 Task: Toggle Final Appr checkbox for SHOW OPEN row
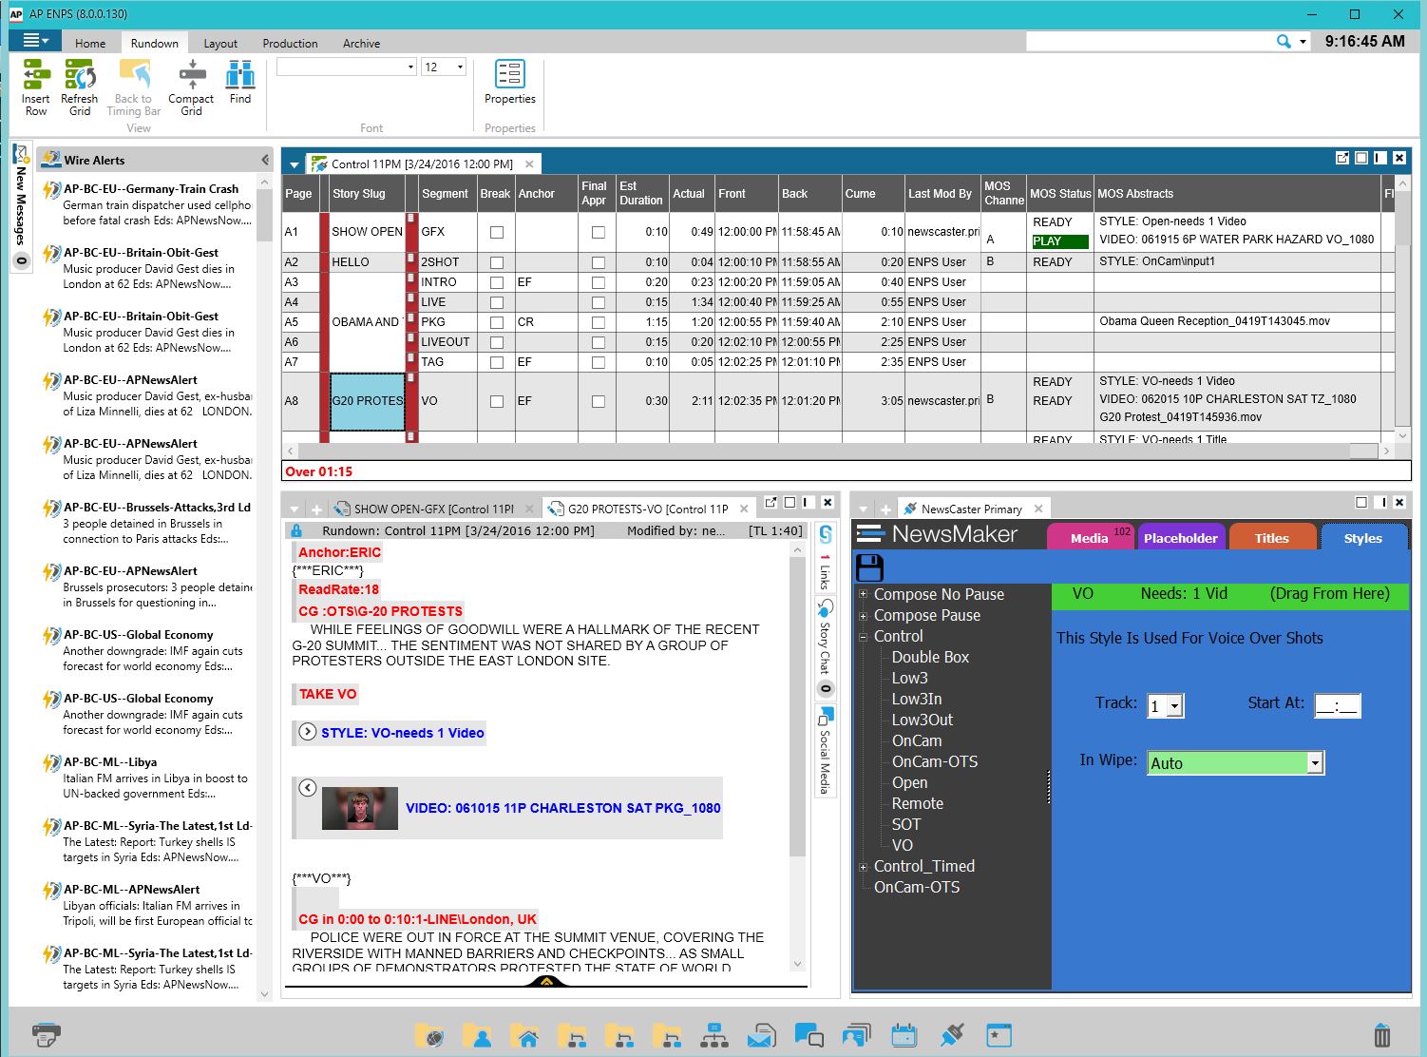click(598, 232)
